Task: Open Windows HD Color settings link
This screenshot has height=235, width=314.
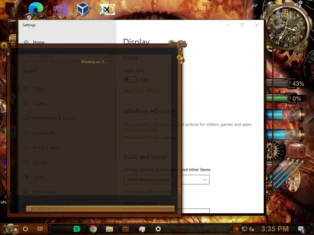Action: click(150, 137)
